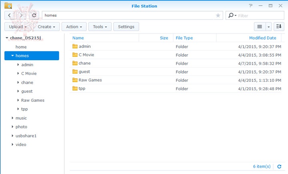Click the admin folder icon in list
Screen dimensions: 288x174
point(75,46)
